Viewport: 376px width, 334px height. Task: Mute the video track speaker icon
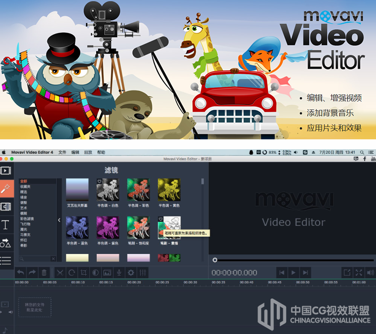10,312
